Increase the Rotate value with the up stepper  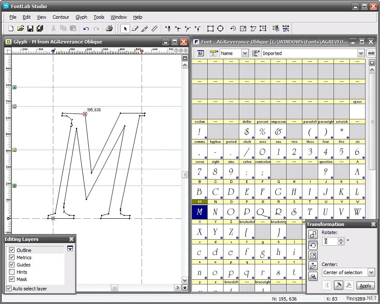click(x=341, y=239)
